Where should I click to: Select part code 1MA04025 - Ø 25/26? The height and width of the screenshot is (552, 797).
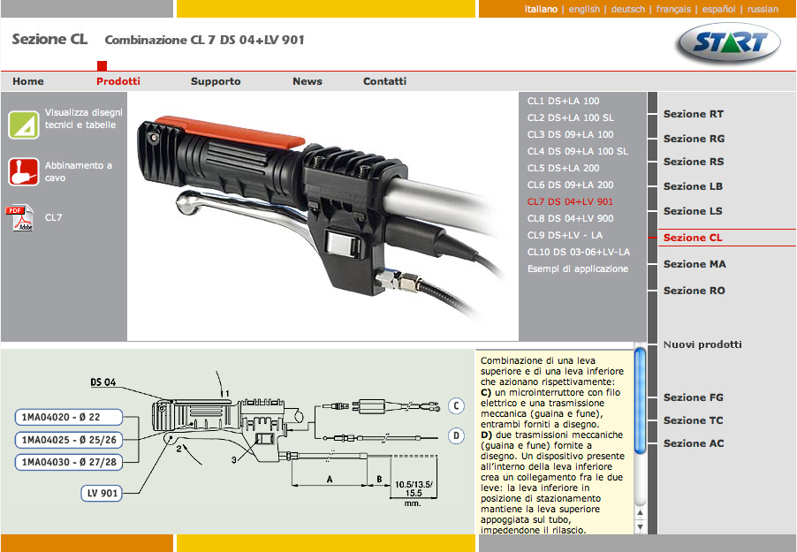click(x=69, y=440)
